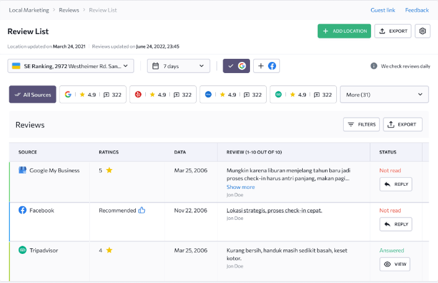The width and height of the screenshot is (438, 283).
Task: Click the 'REVIEW (1-10 OUT OF 10)' column header
Action: (x=254, y=152)
